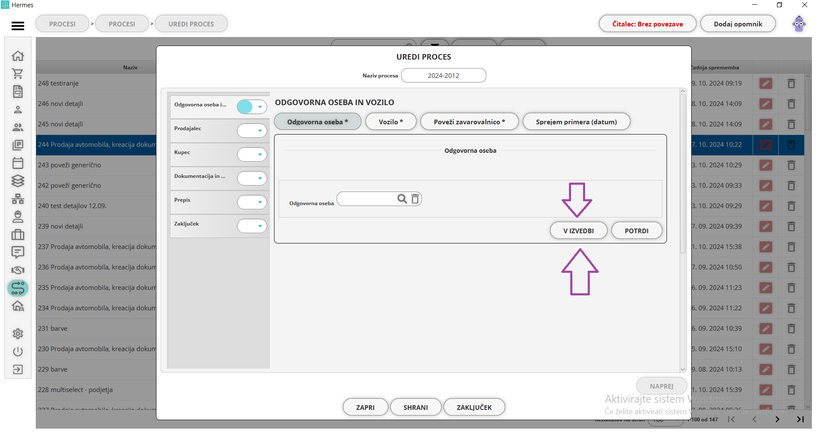Click the dialog vertical scrollbar
Viewport: 817px width, 435px height.
[683, 175]
